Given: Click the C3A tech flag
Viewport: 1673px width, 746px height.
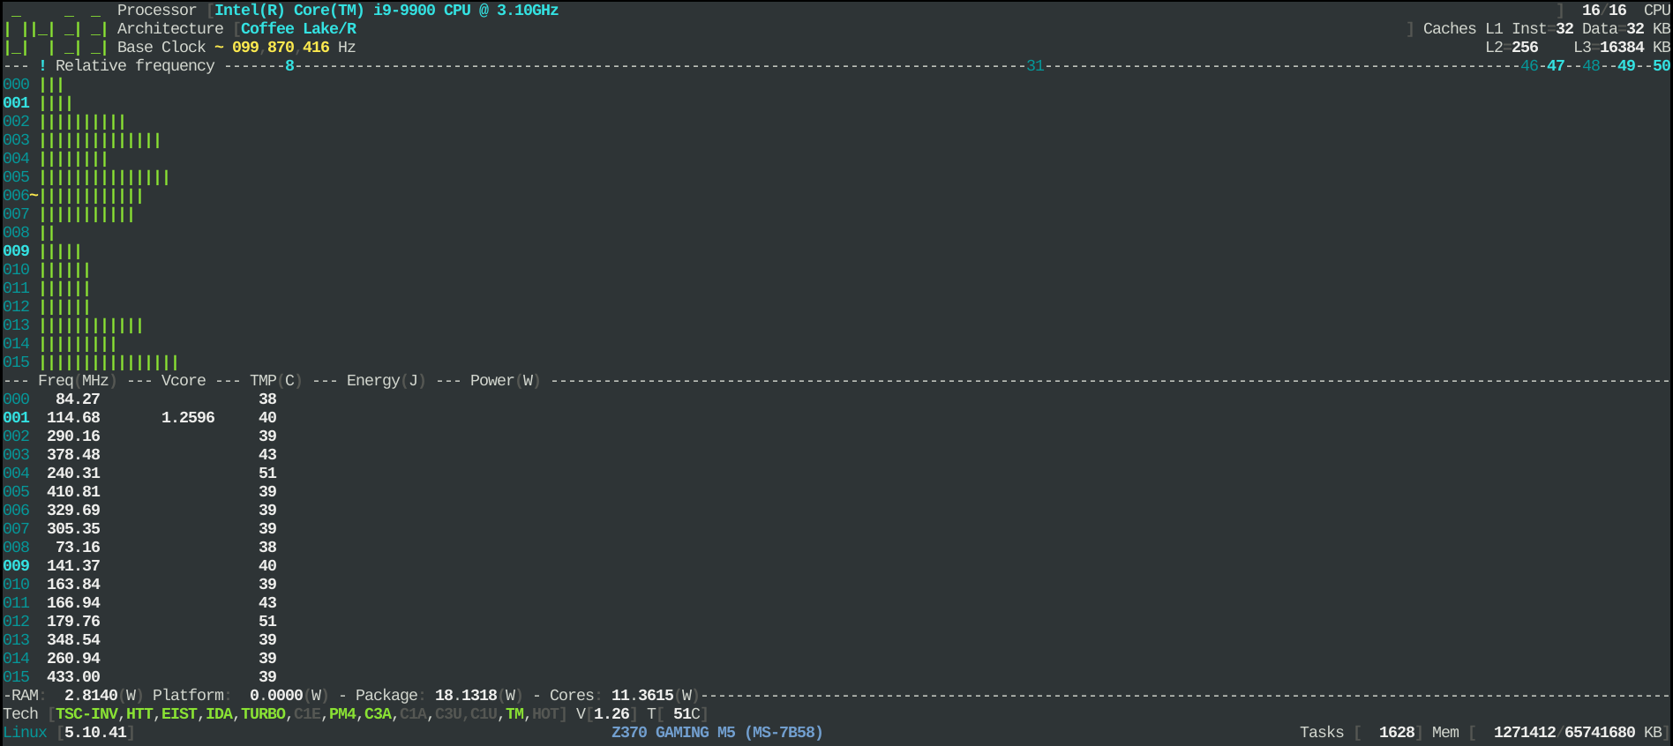Looking at the screenshot, I should coord(378,714).
